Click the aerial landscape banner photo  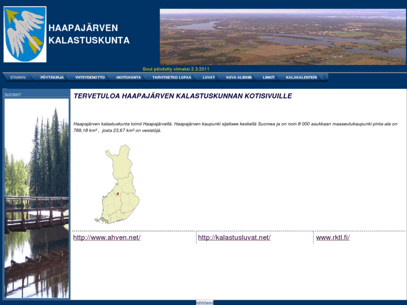coord(283,37)
